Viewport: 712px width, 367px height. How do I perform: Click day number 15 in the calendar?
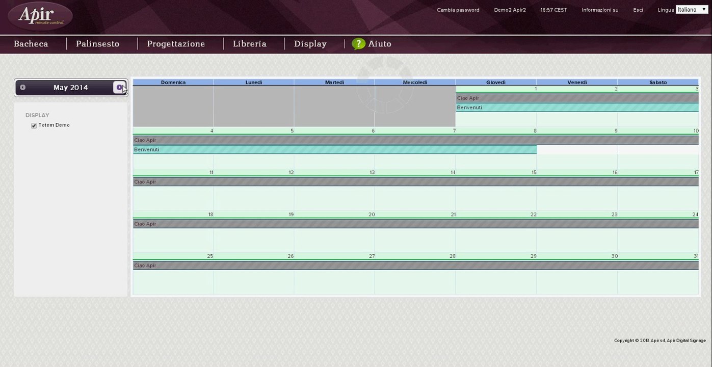pyautogui.click(x=534, y=173)
